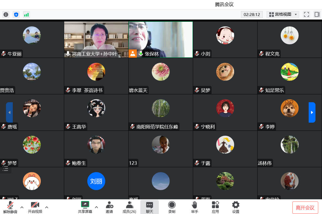Expand audio options arrow beside 解除静音
This screenshot has height=214, width=322.
coord(22,207)
